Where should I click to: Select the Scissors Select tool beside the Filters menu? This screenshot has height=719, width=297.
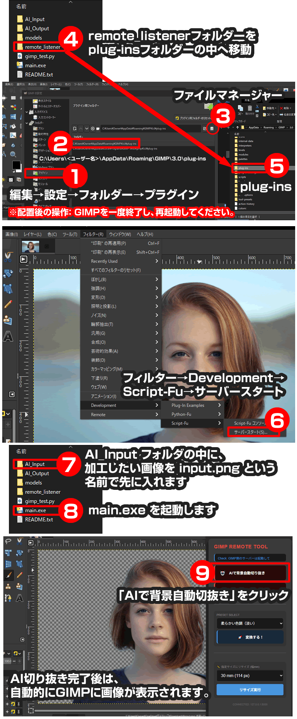(x=8, y=256)
